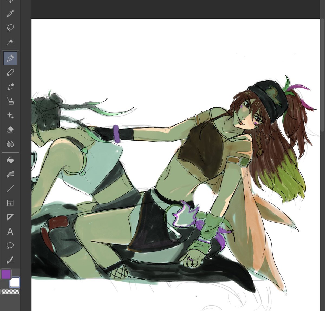Screen dimensions: 325x311
Task: Select the Eraser tool
Action: point(10,130)
